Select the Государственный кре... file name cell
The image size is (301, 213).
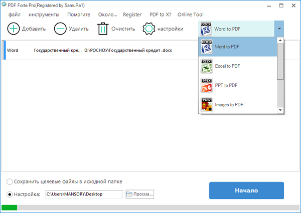coord(58,51)
